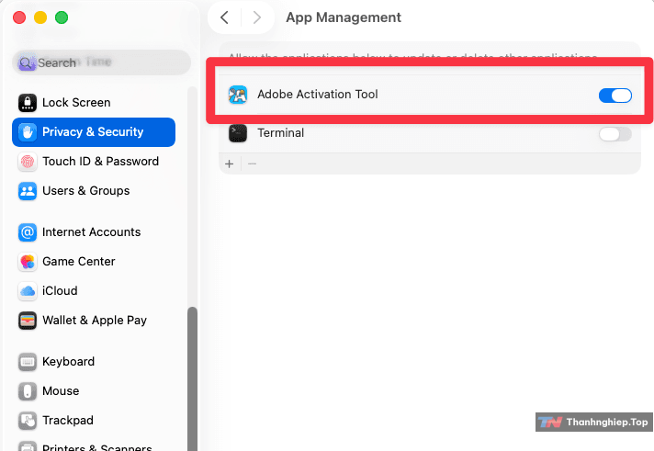The height and width of the screenshot is (451, 654).
Task: Enable the Terminal switch
Action: (615, 134)
